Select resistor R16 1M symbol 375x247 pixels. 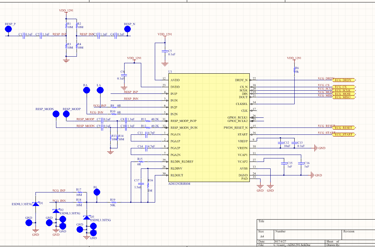148,186
